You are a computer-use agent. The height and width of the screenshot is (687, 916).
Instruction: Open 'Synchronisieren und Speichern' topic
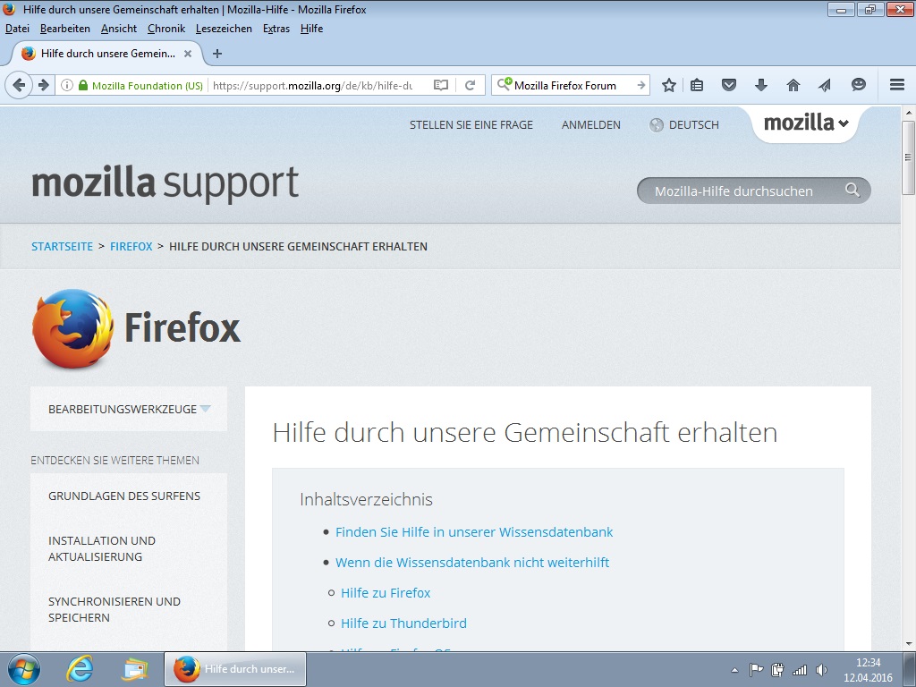(x=114, y=609)
